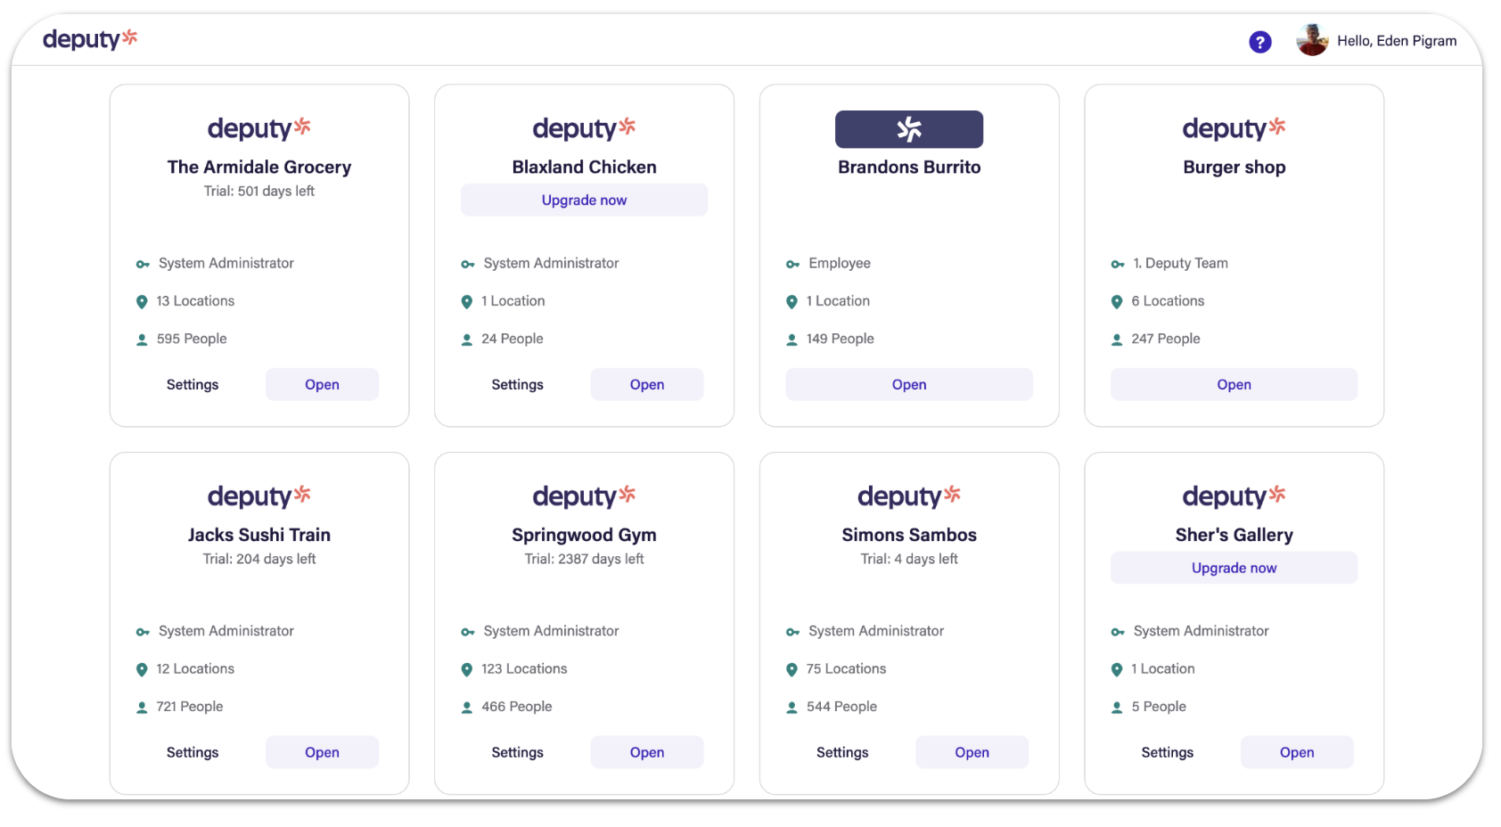Open the Blaxland Chicken account
This screenshot has height=827, width=1501.
647,384
